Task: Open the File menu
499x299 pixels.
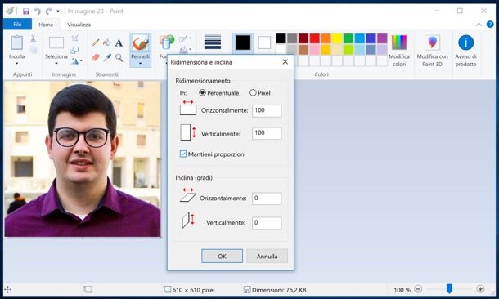Action: (17, 25)
